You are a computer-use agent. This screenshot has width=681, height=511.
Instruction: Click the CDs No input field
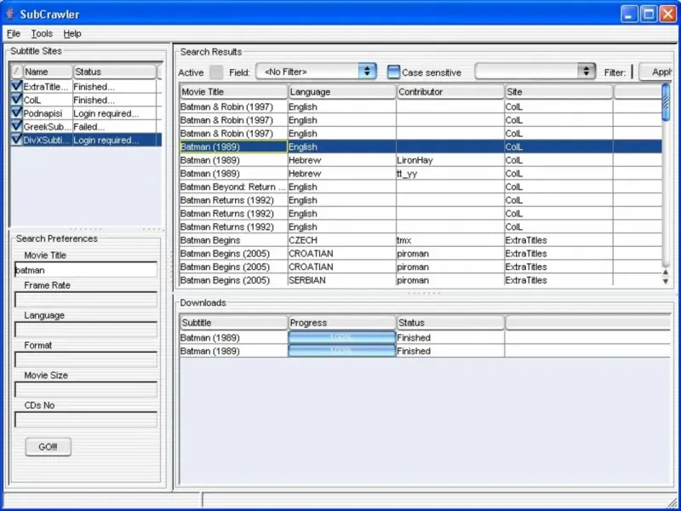pos(86,419)
